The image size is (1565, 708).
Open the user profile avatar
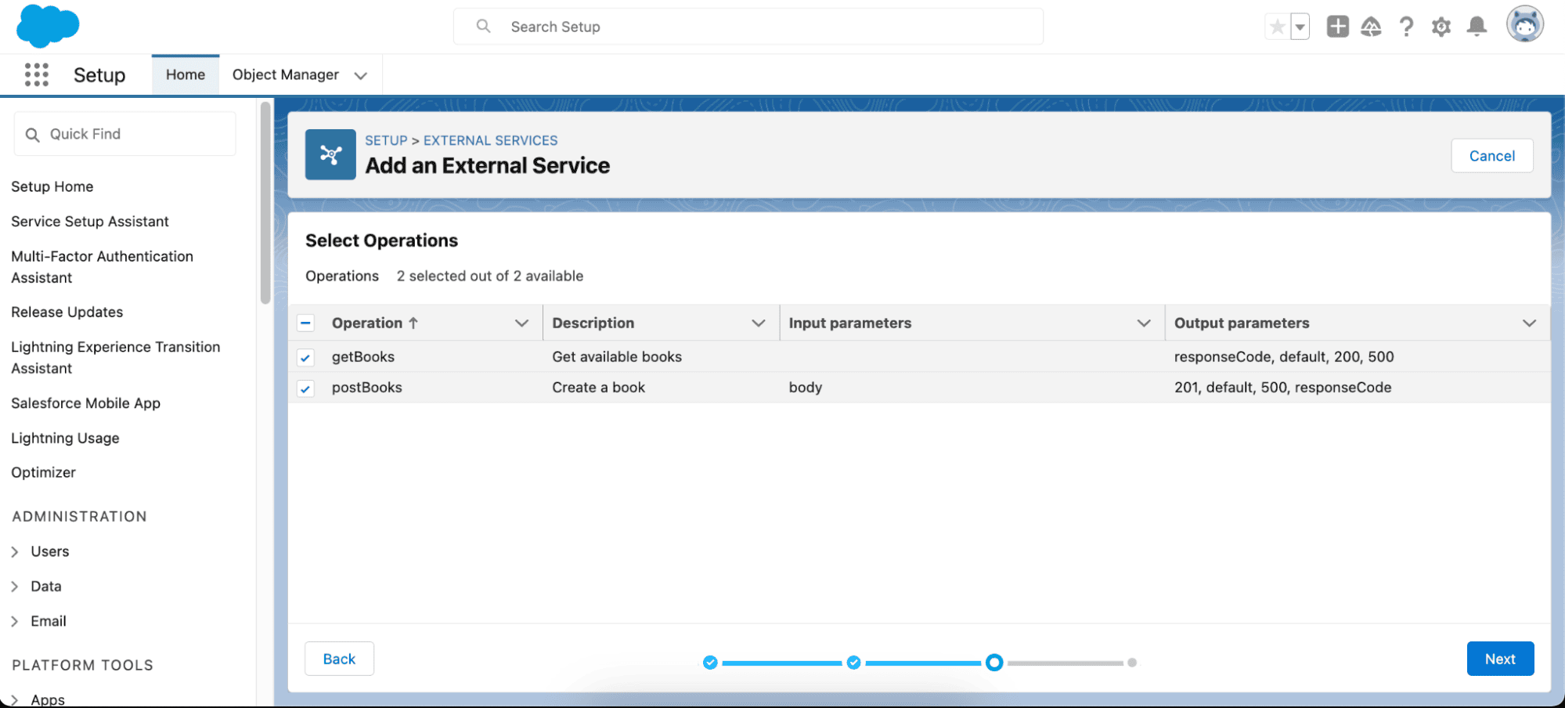point(1524,24)
